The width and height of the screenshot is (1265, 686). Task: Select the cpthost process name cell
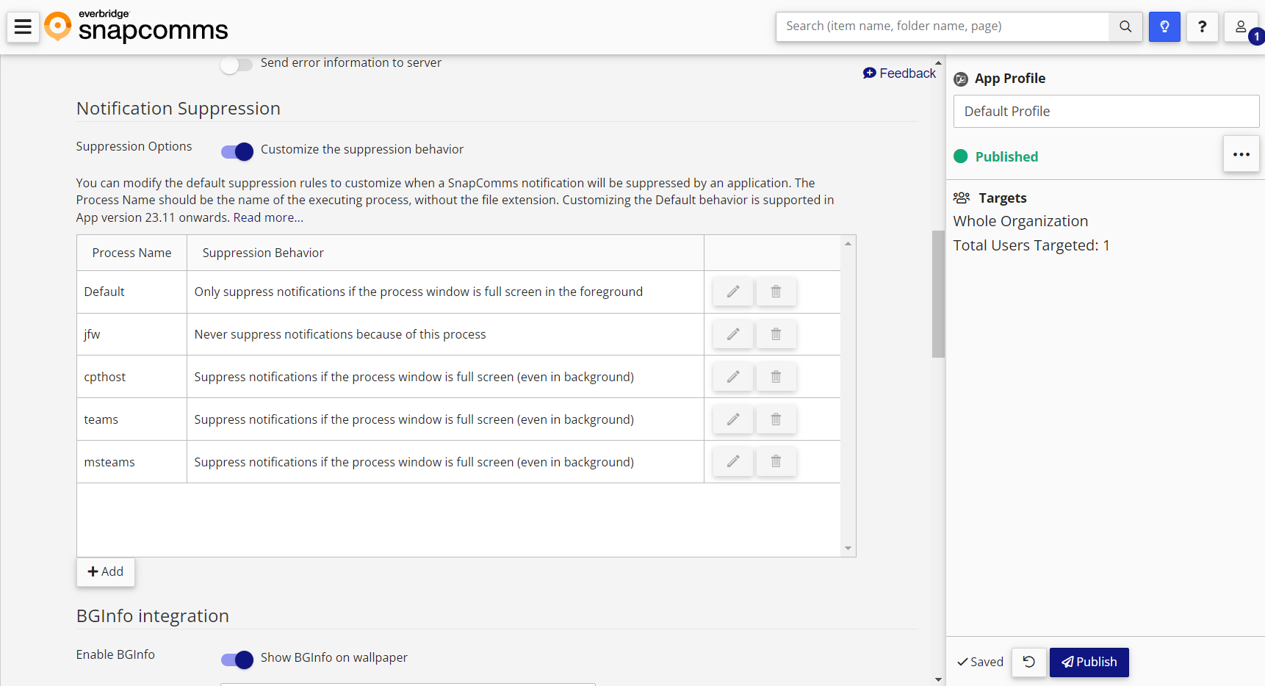tap(132, 377)
